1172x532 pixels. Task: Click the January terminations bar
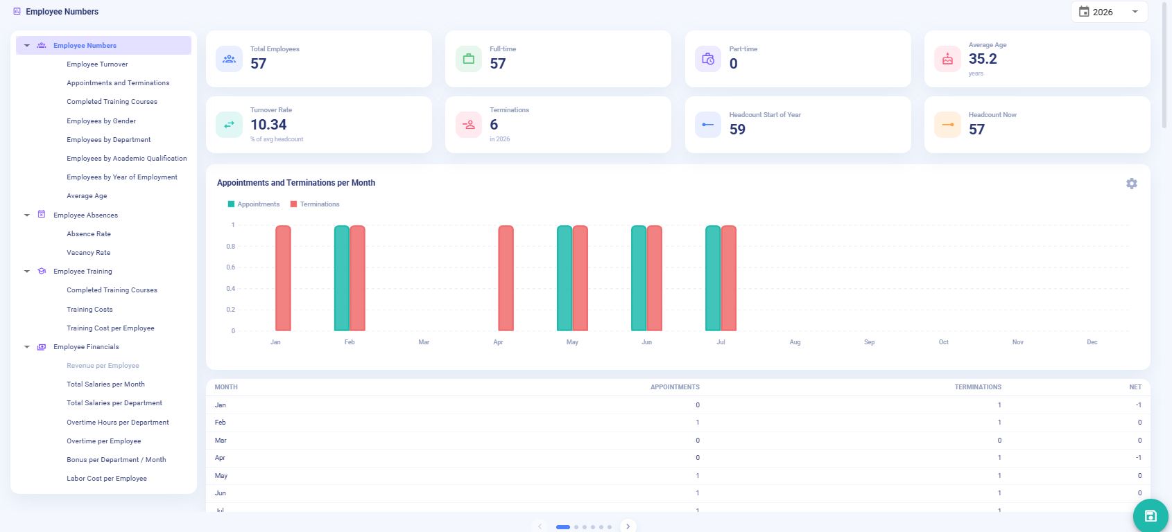click(x=283, y=278)
